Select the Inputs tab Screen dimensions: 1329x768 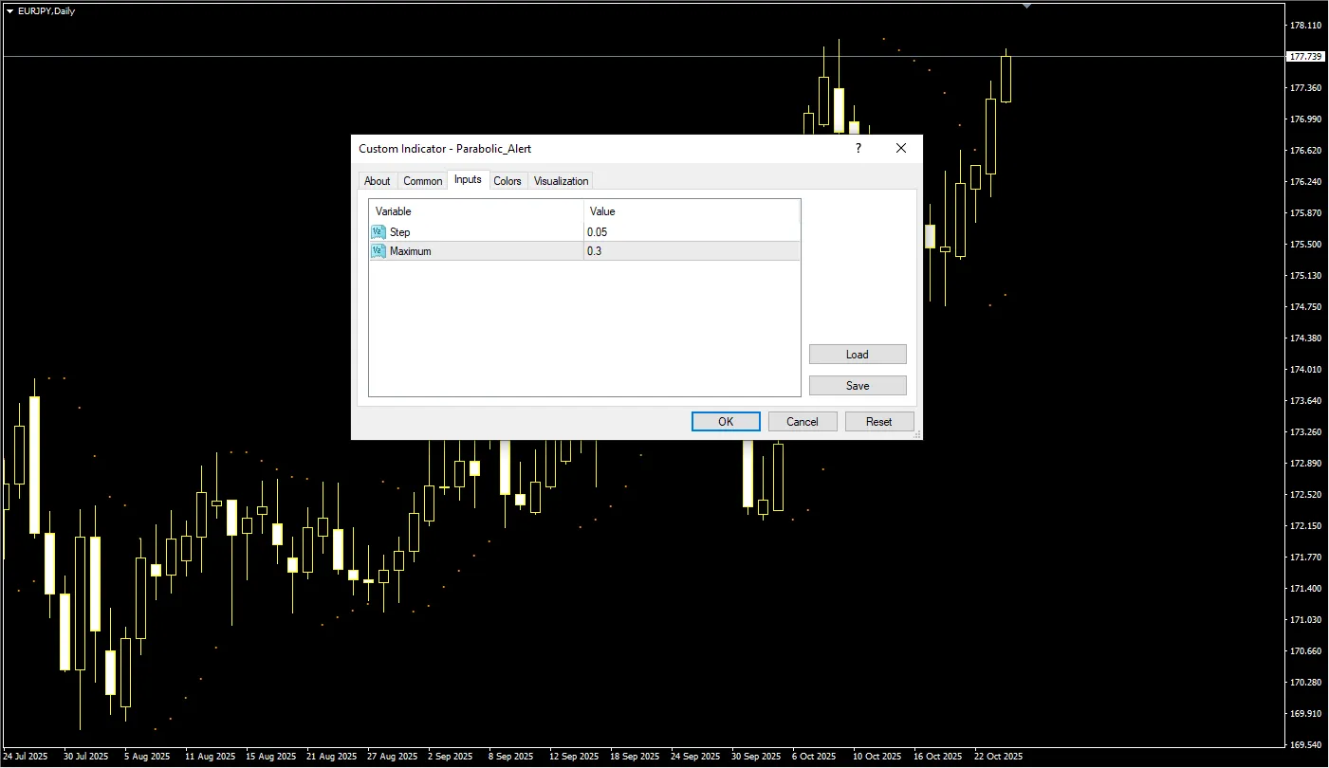pyautogui.click(x=468, y=179)
